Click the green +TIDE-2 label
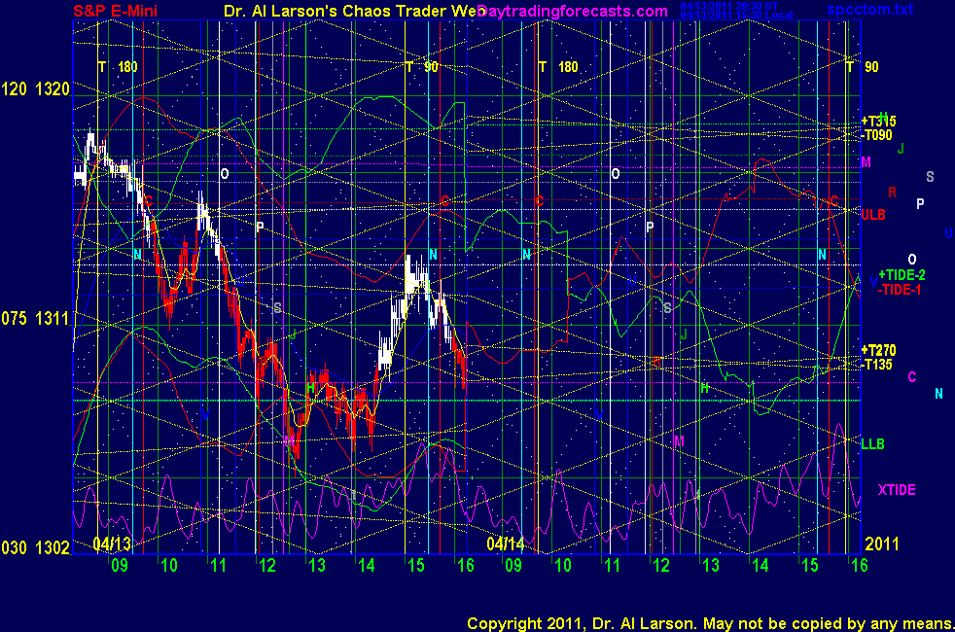955x632 pixels. tap(902, 275)
